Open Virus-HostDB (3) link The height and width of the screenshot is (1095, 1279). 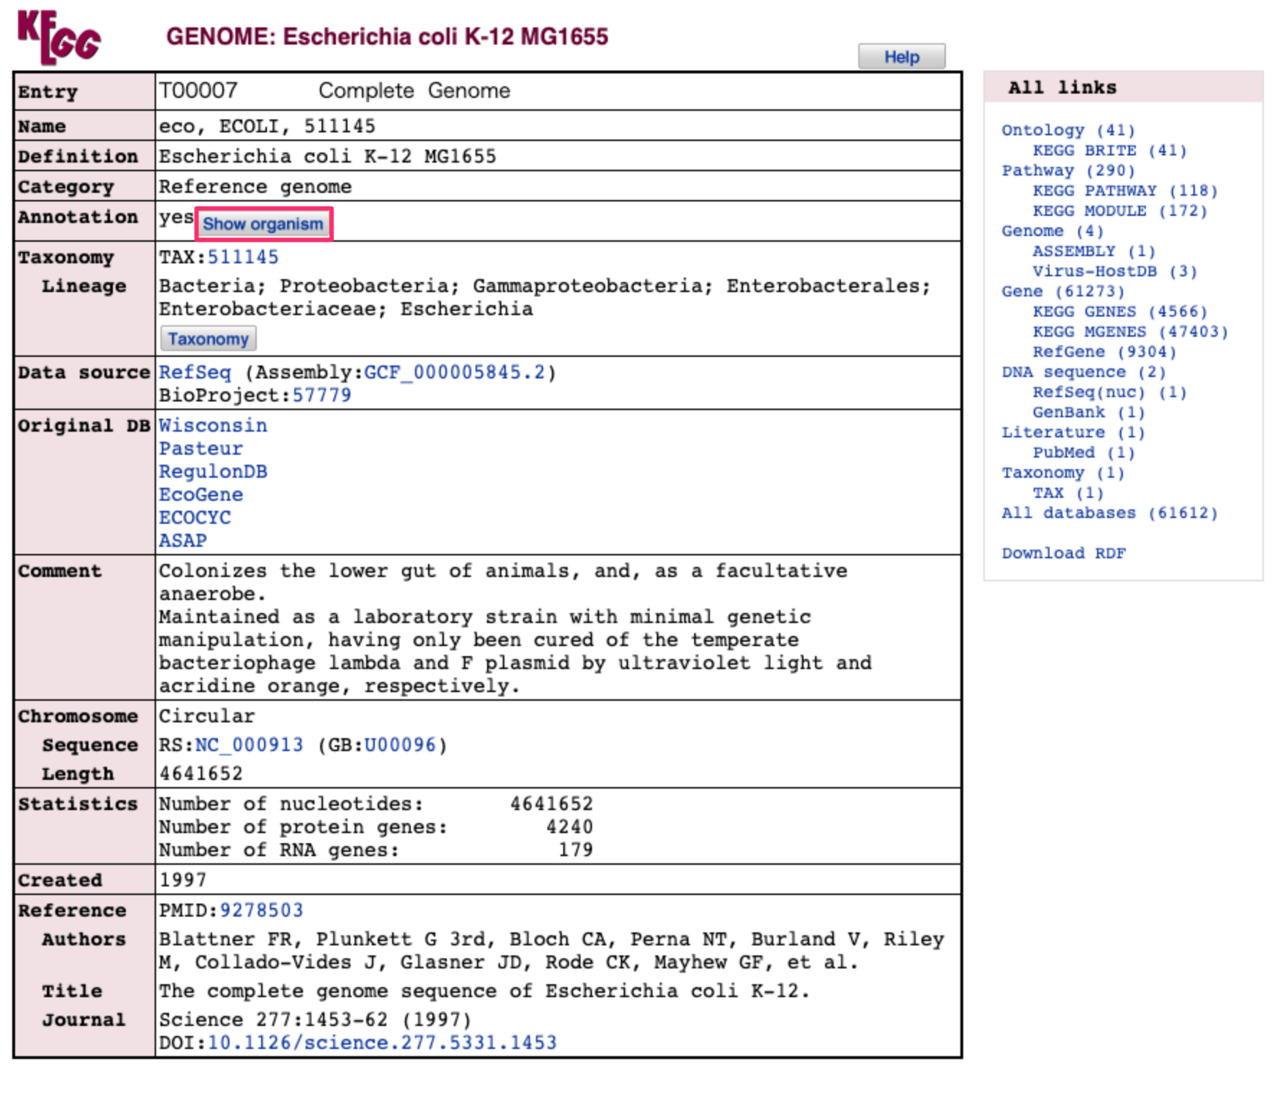(x=1115, y=271)
